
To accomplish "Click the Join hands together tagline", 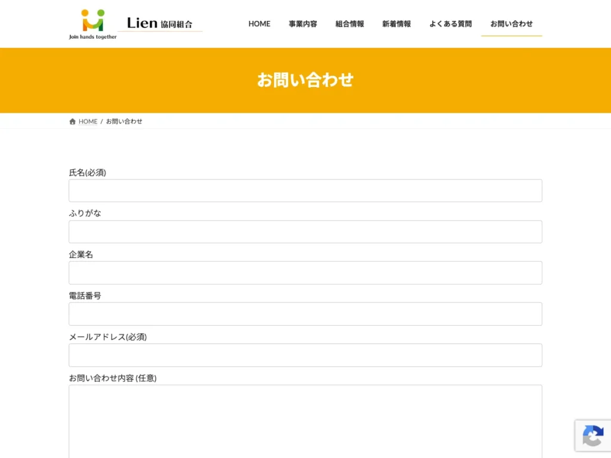I will (x=92, y=37).
